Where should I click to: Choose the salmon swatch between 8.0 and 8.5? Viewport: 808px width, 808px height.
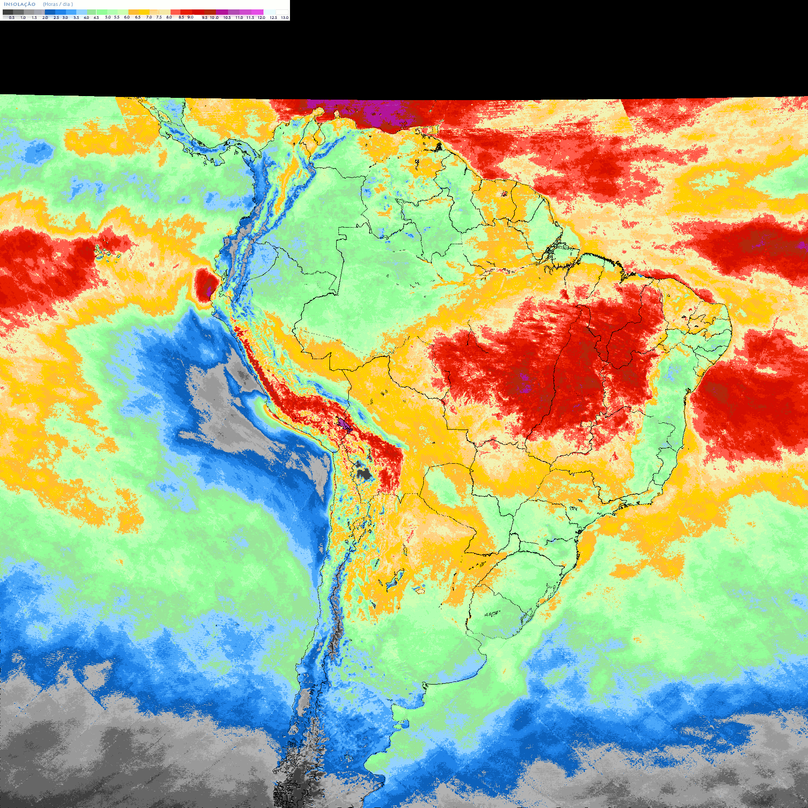[x=176, y=12]
